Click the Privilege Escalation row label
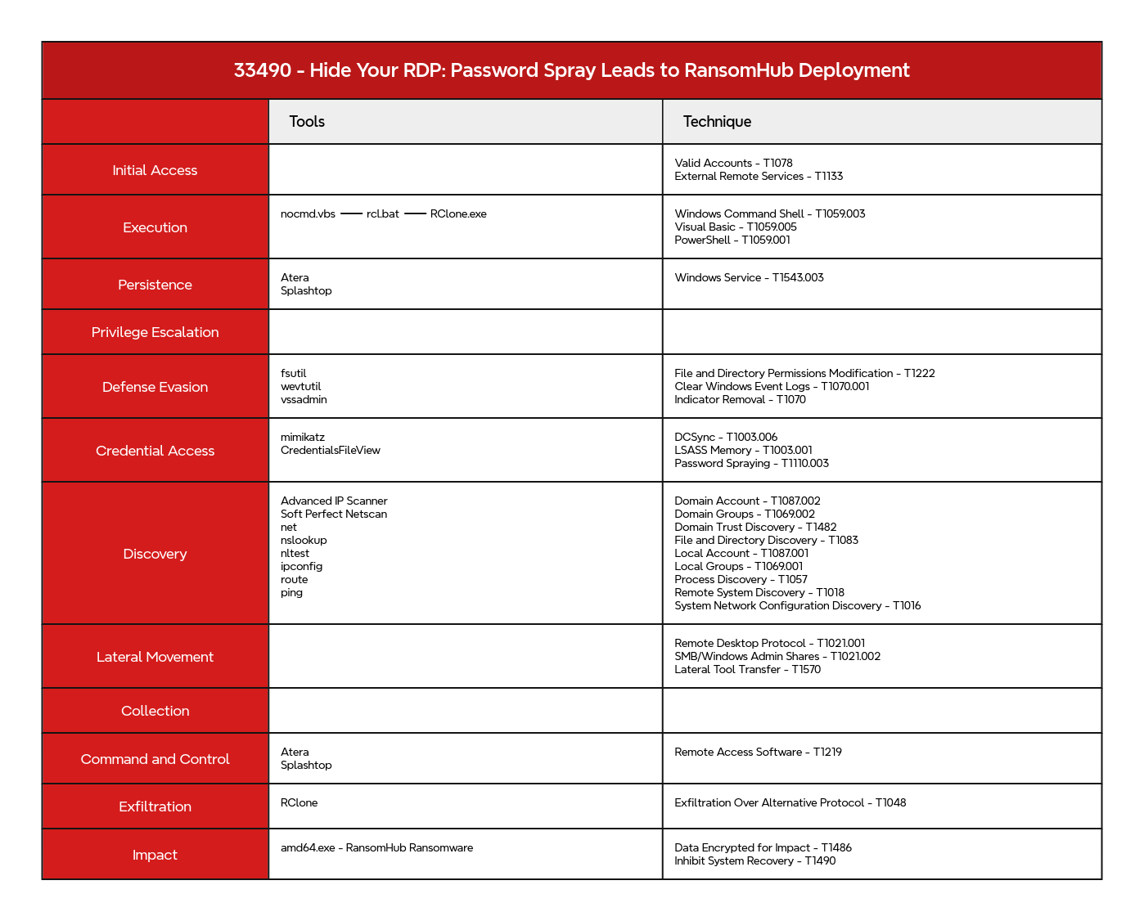The image size is (1144, 921). [x=155, y=332]
